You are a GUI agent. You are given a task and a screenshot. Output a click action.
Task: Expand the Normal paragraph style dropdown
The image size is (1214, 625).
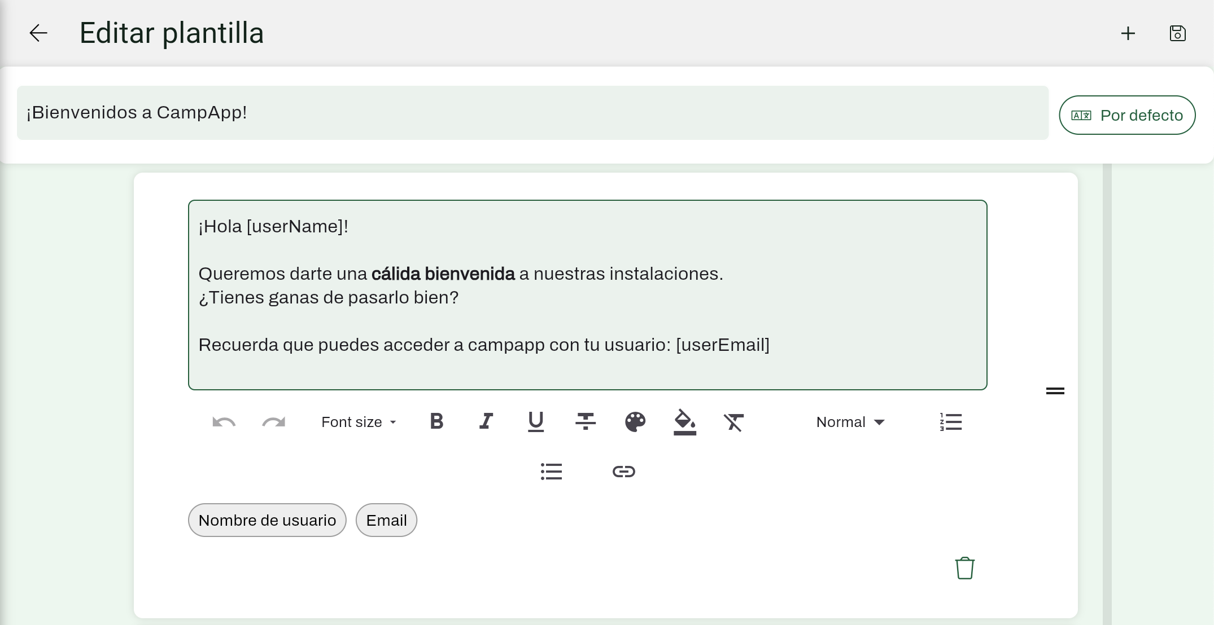tap(850, 422)
